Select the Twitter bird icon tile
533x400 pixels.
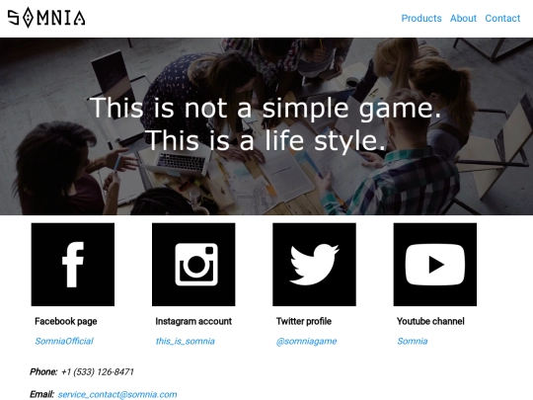click(314, 265)
